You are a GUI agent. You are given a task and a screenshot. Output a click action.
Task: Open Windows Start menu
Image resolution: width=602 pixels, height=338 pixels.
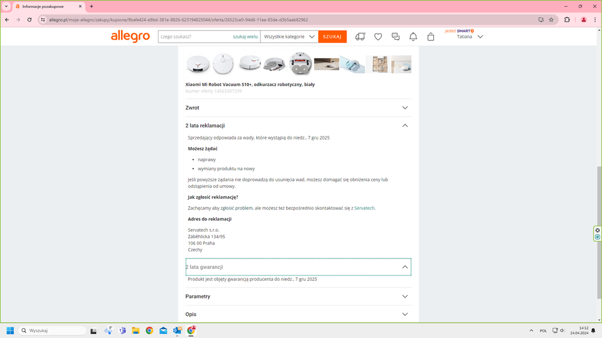pos(10,330)
